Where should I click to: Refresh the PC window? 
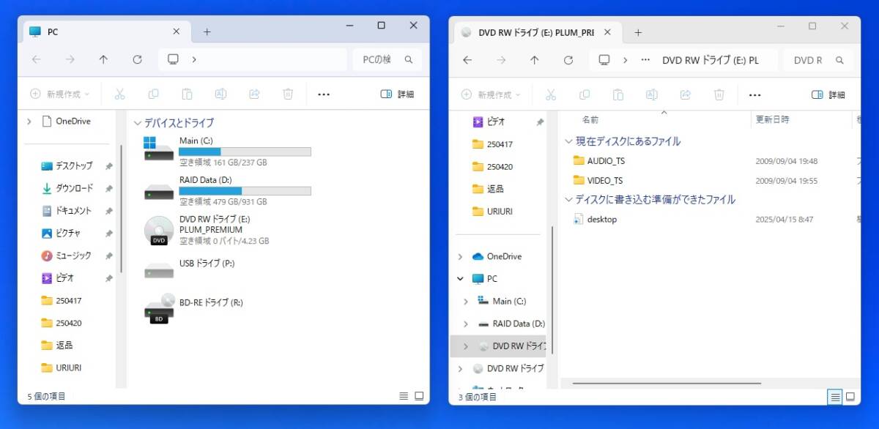point(137,59)
